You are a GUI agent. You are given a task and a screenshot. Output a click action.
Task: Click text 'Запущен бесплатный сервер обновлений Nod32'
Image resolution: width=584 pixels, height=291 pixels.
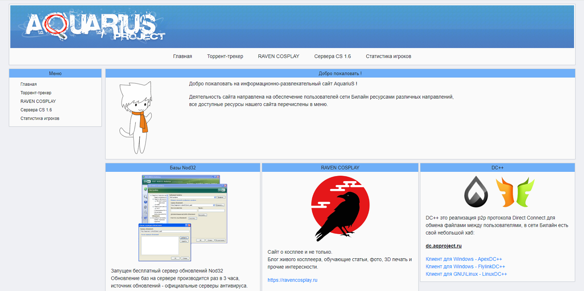tap(167, 271)
